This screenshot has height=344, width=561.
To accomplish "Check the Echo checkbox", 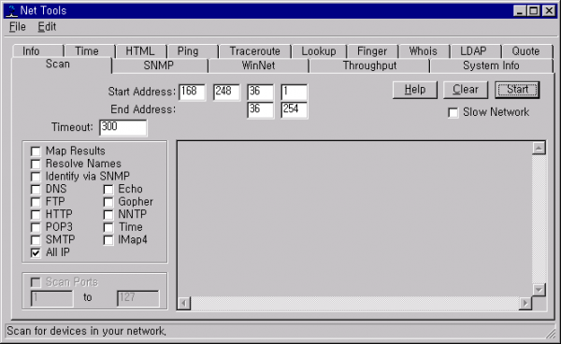I will pos(108,189).
